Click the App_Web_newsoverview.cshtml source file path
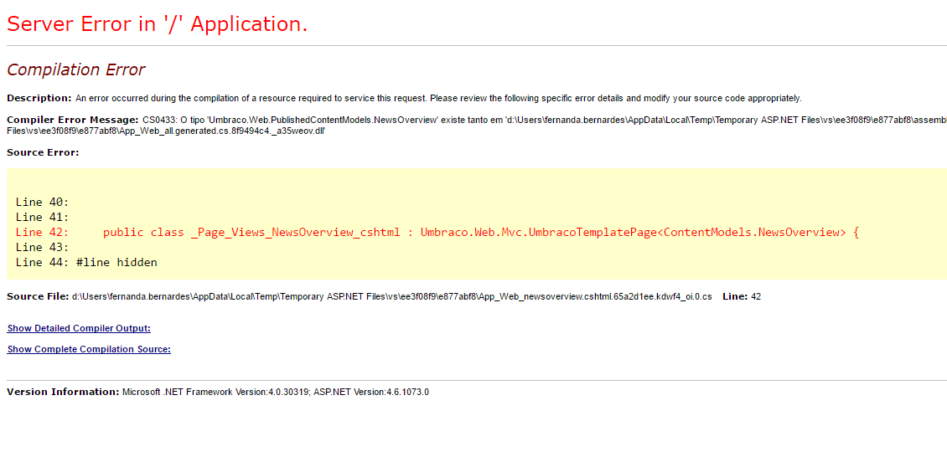 pos(392,296)
